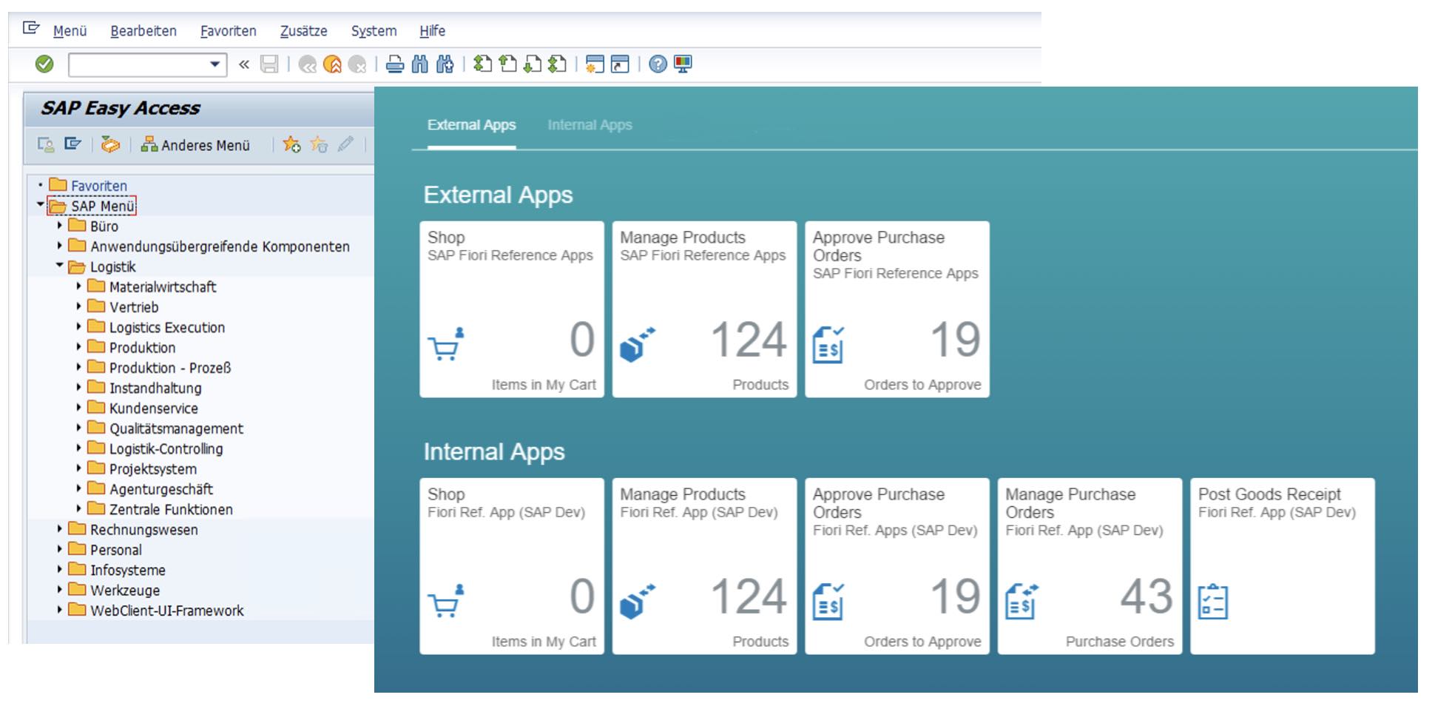This screenshot has width=1435, height=706.
Task: Click the Print icon in the toolbar
Action: click(x=395, y=64)
